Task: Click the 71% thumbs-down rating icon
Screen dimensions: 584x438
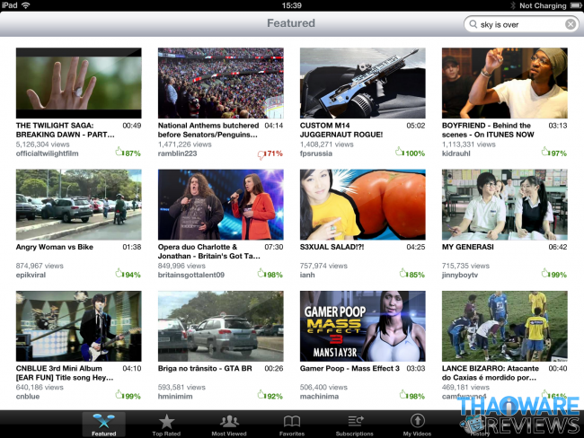Action: point(261,154)
